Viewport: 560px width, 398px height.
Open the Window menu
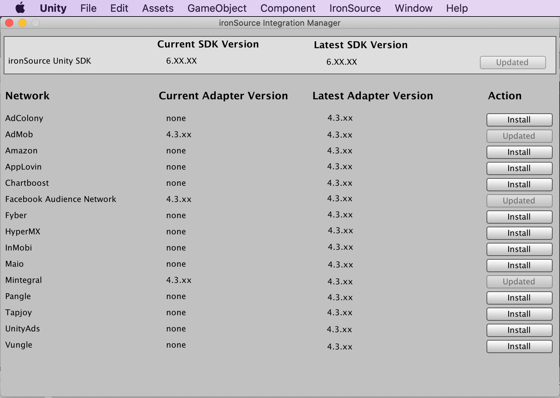[413, 8]
